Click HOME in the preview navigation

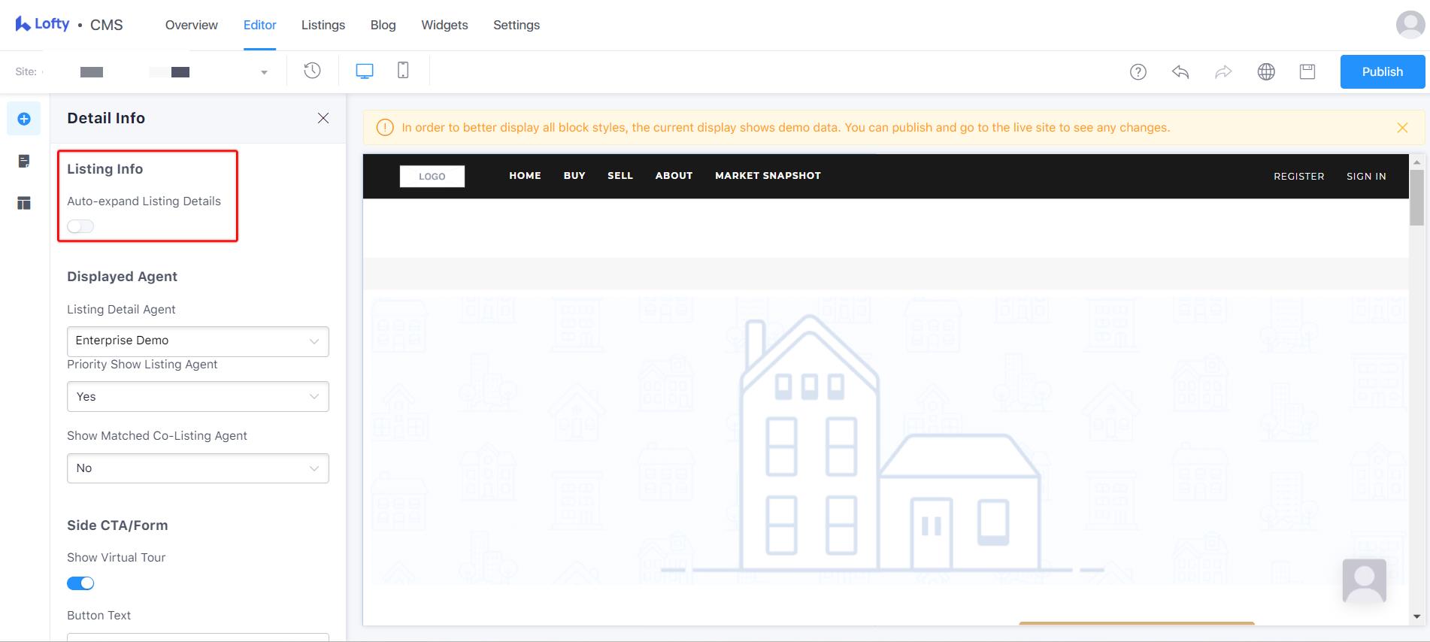[x=525, y=175]
